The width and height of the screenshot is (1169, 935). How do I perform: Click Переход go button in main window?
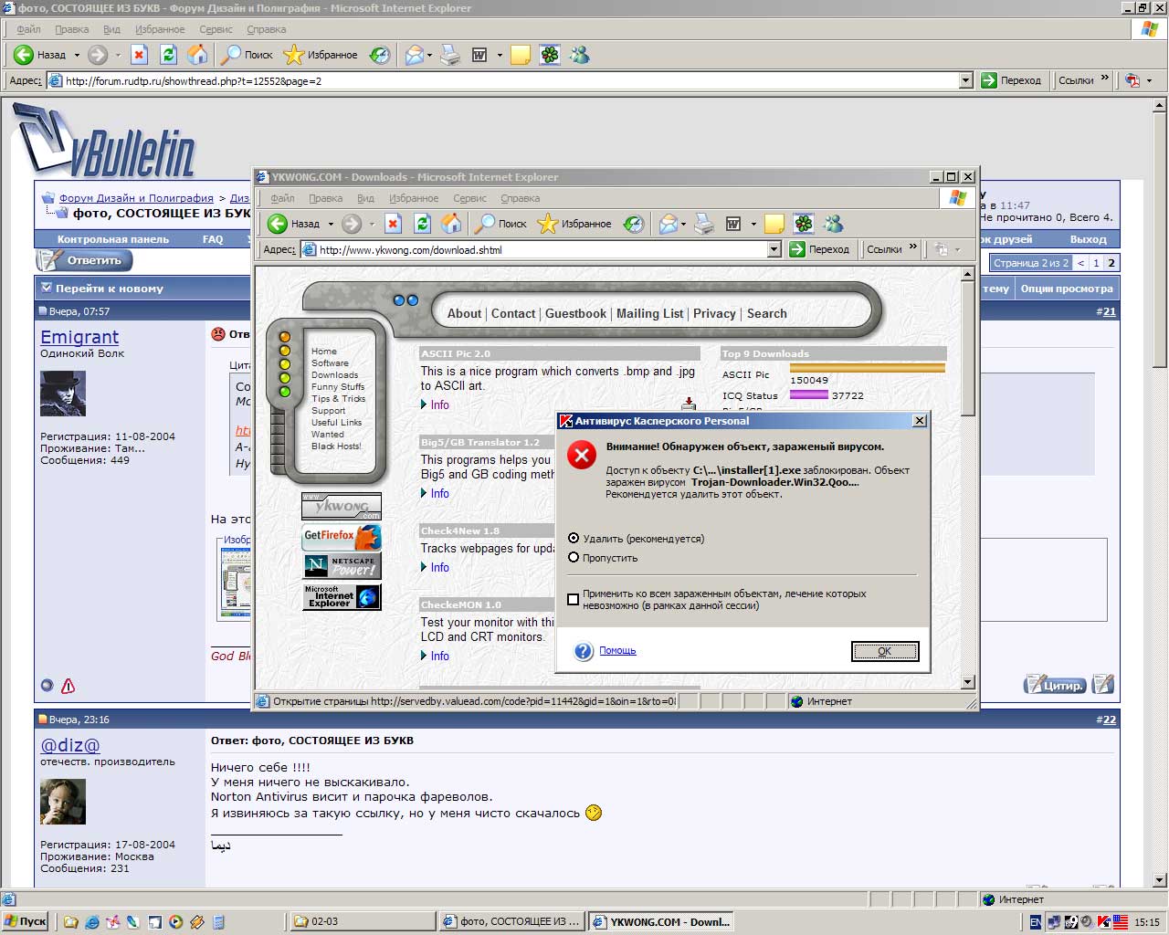click(1012, 80)
